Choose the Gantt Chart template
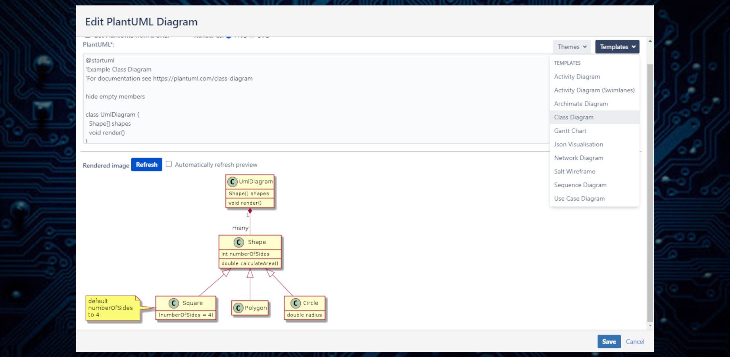730x357 pixels. [570, 131]
